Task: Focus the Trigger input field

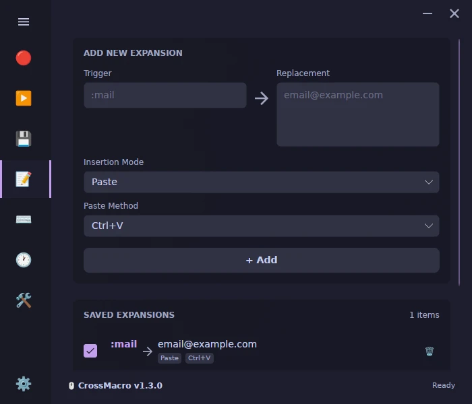Action: 165,96
